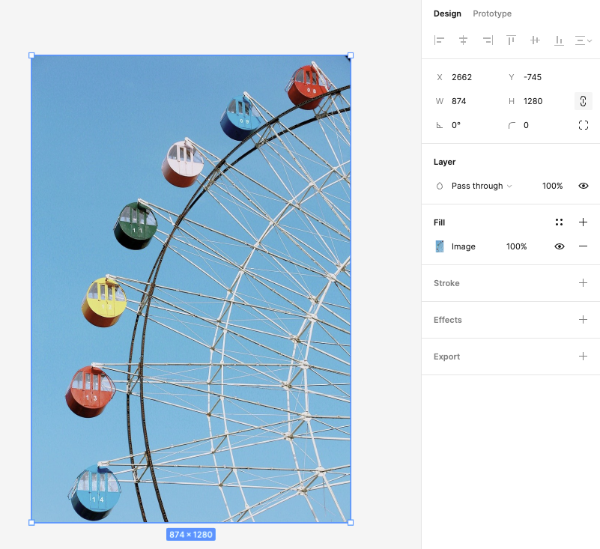The image size is (600, 549).
Task: Edit the height field showing 1280
Action: (533, 101)
